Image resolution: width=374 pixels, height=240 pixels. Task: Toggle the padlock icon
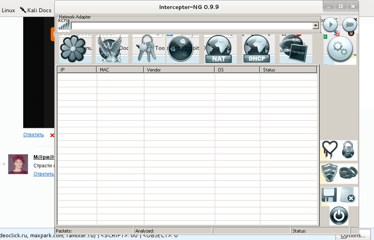pyautogui.click(x=348, y=150)
